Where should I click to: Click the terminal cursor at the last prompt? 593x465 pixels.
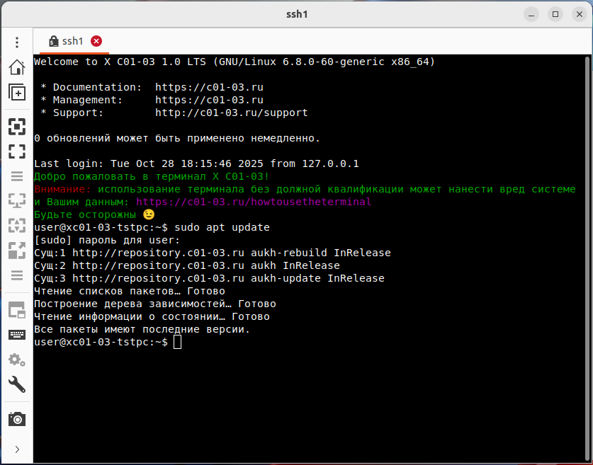click(x=177, y=342)
